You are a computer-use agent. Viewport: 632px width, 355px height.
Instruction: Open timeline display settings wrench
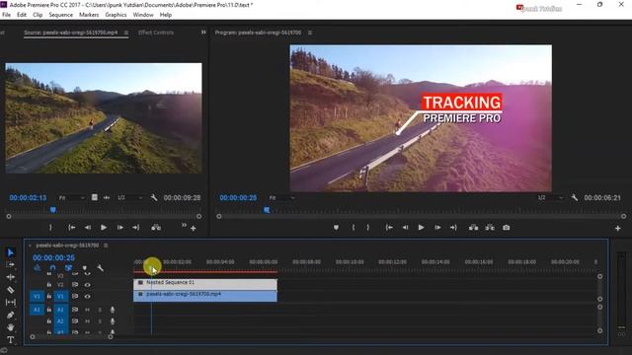tap(101, 268)
